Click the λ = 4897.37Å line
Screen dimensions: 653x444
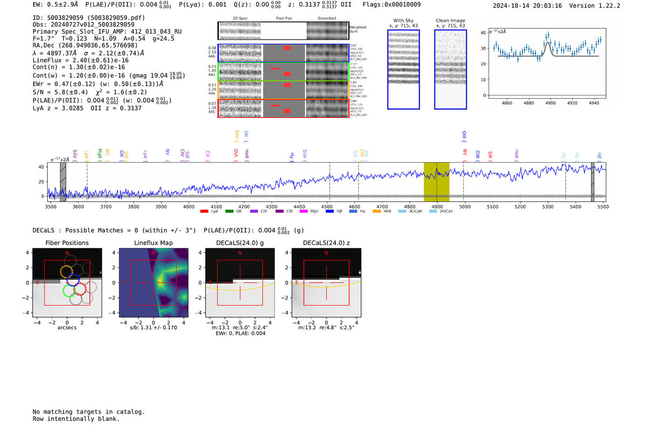[89, 53]
